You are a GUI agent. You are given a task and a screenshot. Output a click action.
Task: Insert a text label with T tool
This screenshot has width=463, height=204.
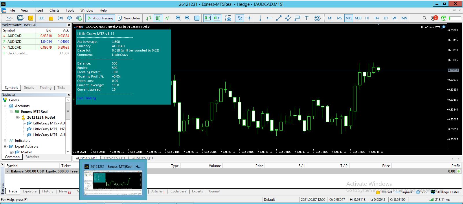click(306, 18)
